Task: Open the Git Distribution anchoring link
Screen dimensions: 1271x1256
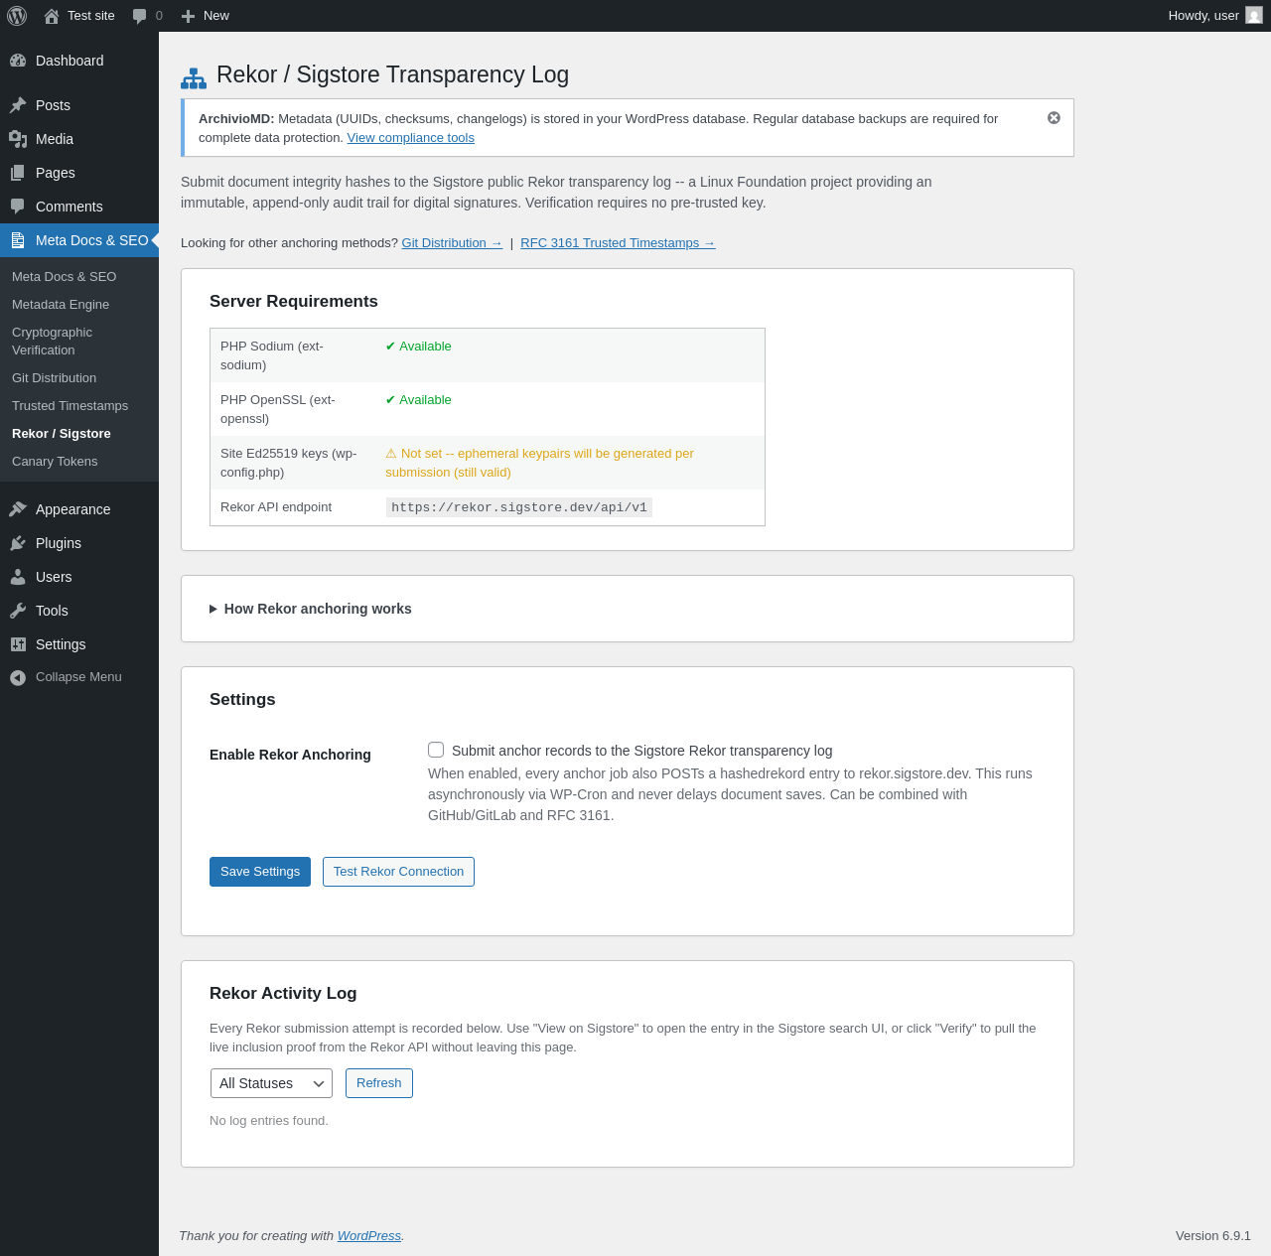Action: pyautogui.click(x=452, y=243)
